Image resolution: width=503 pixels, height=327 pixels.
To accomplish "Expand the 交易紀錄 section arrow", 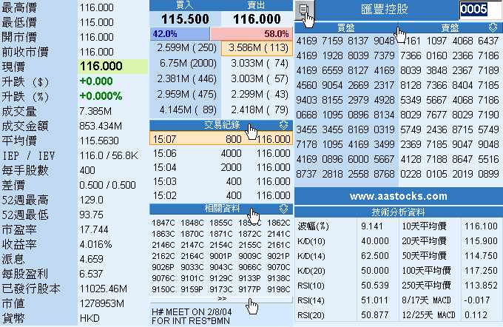I will pyautogui.click(x=283, y=125).
